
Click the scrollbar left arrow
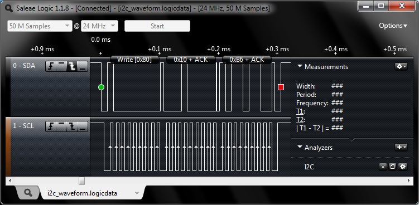[10, 180]
